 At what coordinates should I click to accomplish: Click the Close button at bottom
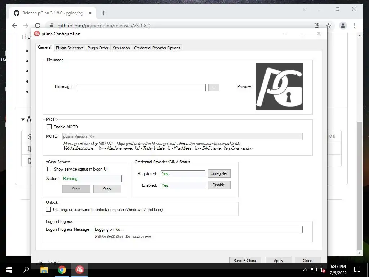[308, 260]
